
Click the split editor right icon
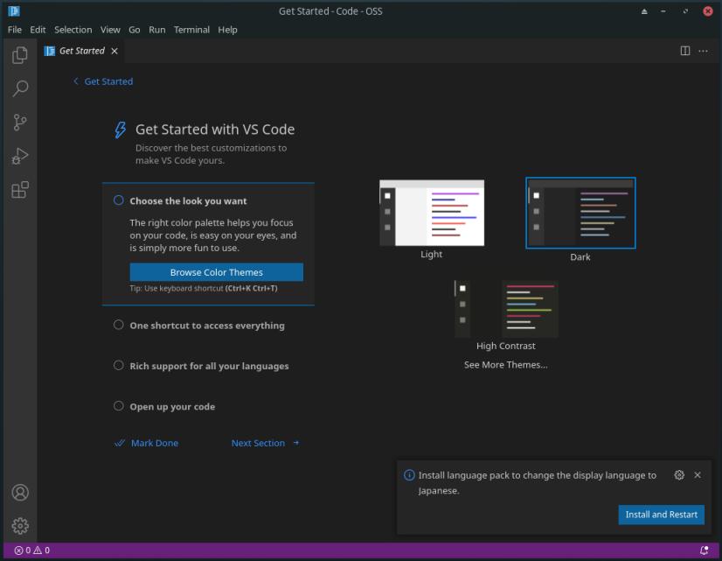tap(685, 51)
